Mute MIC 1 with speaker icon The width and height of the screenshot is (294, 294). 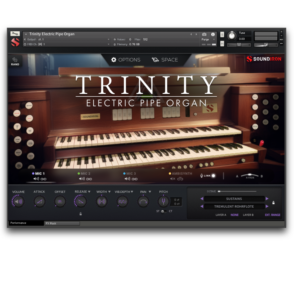pos(36,179)
